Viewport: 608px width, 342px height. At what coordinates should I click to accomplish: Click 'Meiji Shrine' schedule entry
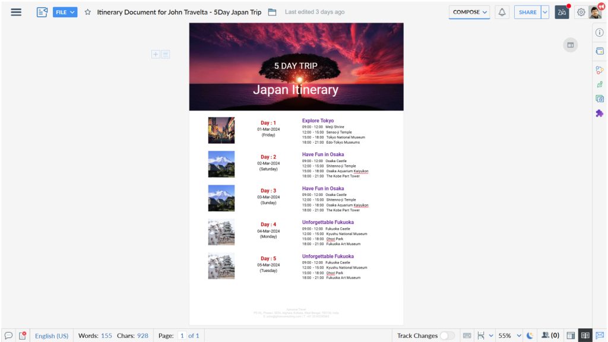[x=335, y=127]
